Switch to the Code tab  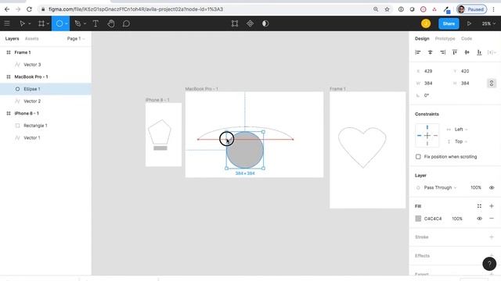click(467, 38)
